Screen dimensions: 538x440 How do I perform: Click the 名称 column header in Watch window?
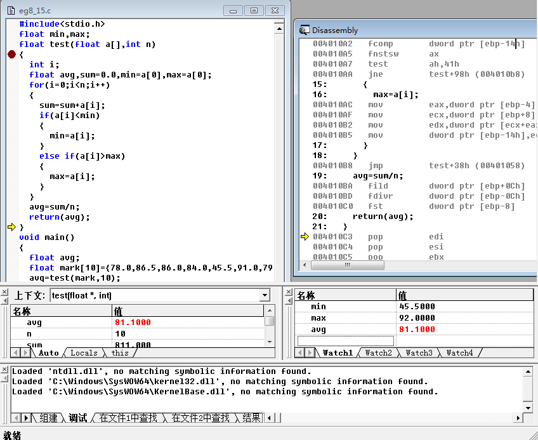tap(345, 295)
